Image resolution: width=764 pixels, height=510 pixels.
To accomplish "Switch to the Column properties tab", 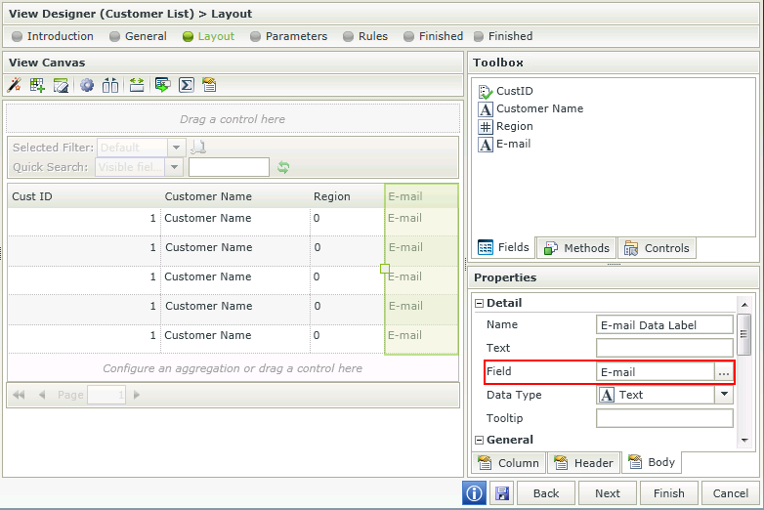I will 509,463.
